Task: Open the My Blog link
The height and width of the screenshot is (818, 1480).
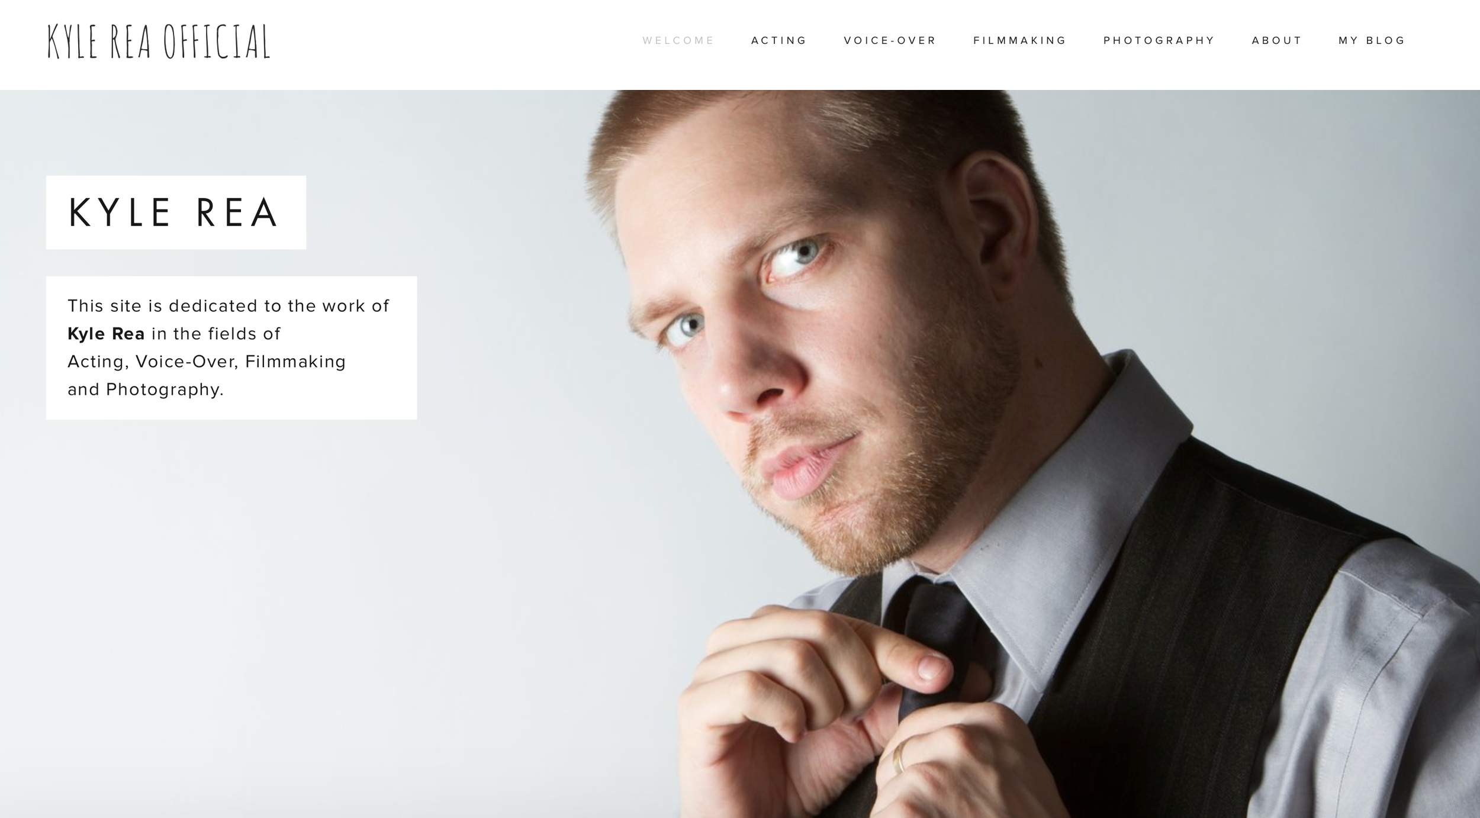Action: 1372,41
